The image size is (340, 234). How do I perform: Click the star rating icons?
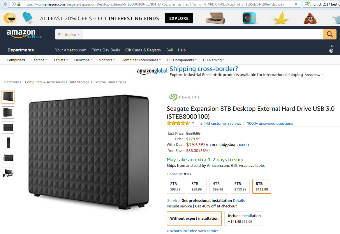coord(178,123)
